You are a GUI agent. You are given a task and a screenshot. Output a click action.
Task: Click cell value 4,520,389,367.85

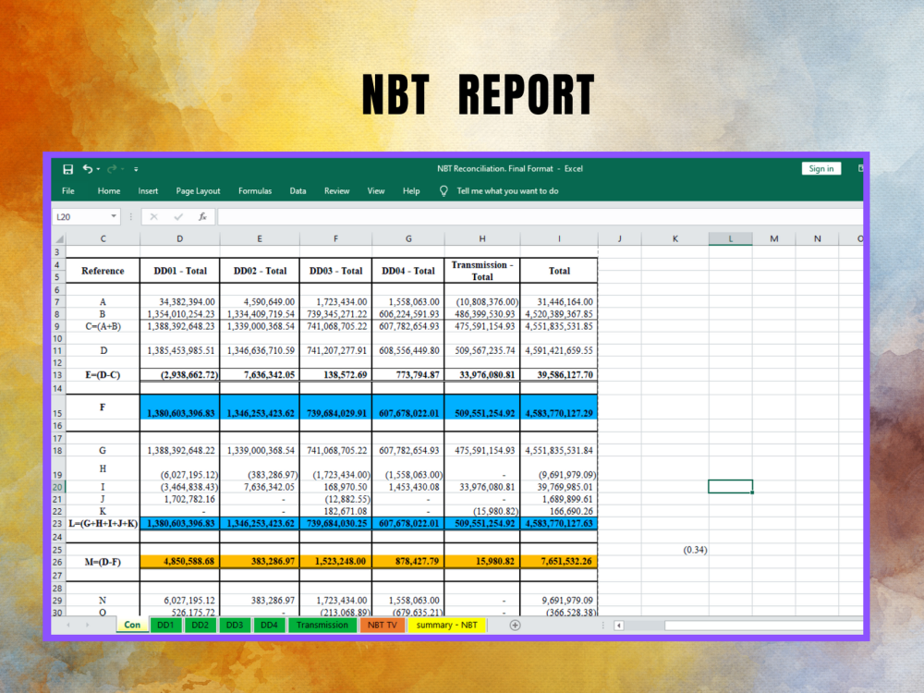pos(559,314)
